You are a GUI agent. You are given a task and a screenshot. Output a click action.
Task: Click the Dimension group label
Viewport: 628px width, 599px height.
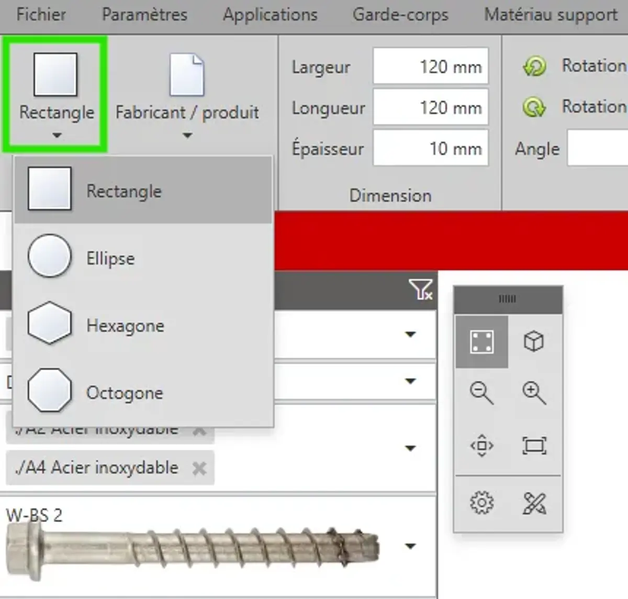pyautogui.click(x=390, y=195)
